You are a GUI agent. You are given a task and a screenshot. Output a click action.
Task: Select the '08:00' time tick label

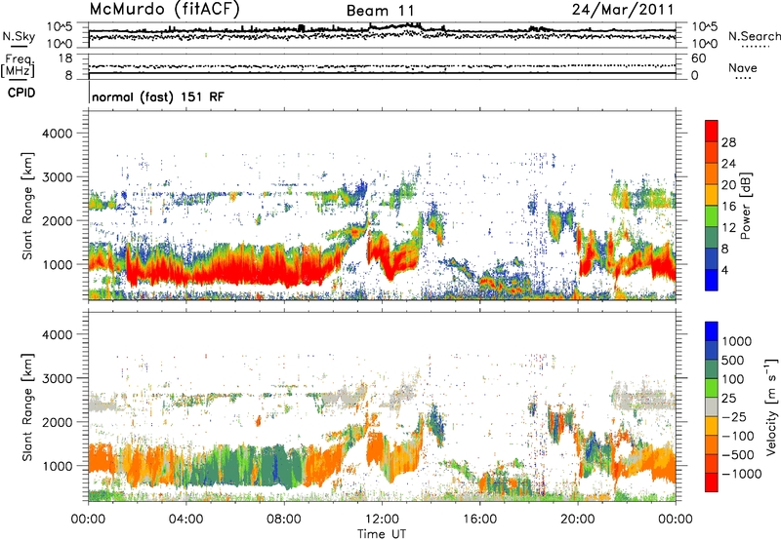[284, 520]
